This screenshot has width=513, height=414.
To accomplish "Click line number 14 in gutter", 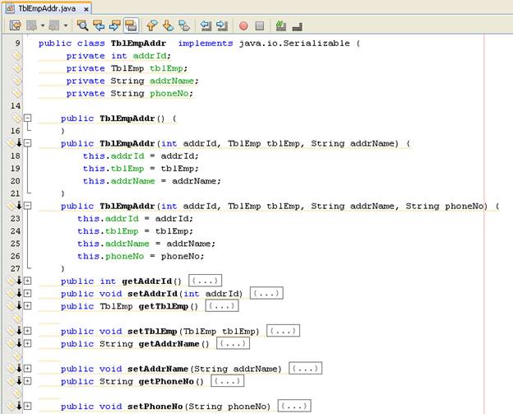I will pyautogui.click(x=16, y=106).
